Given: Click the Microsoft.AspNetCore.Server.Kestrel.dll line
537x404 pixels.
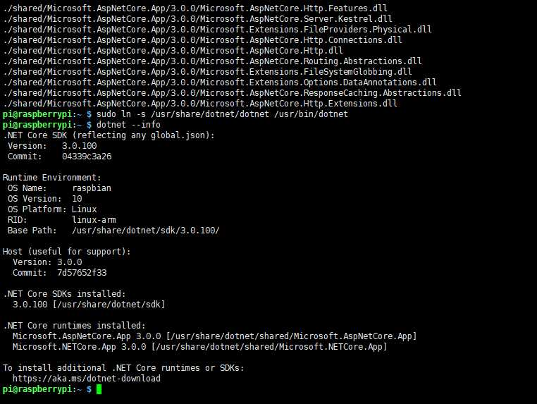Looking at the screenshot, I should 197,19.
